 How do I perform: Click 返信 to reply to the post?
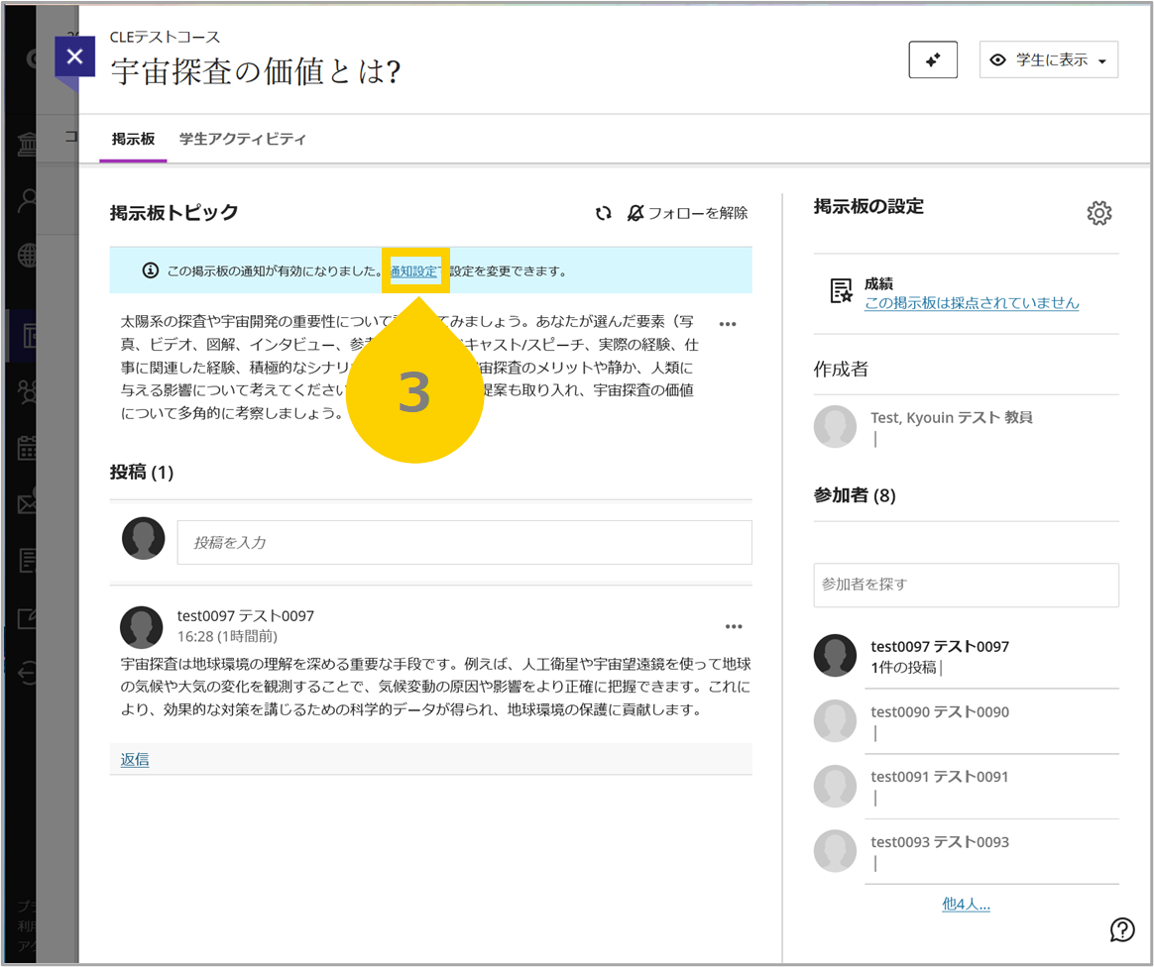135,760
